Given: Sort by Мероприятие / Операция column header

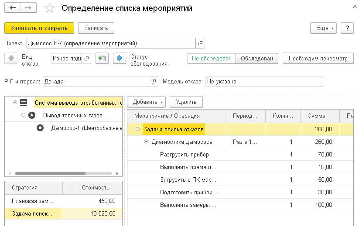Looking at the screenshot, I should click(176, 116).
